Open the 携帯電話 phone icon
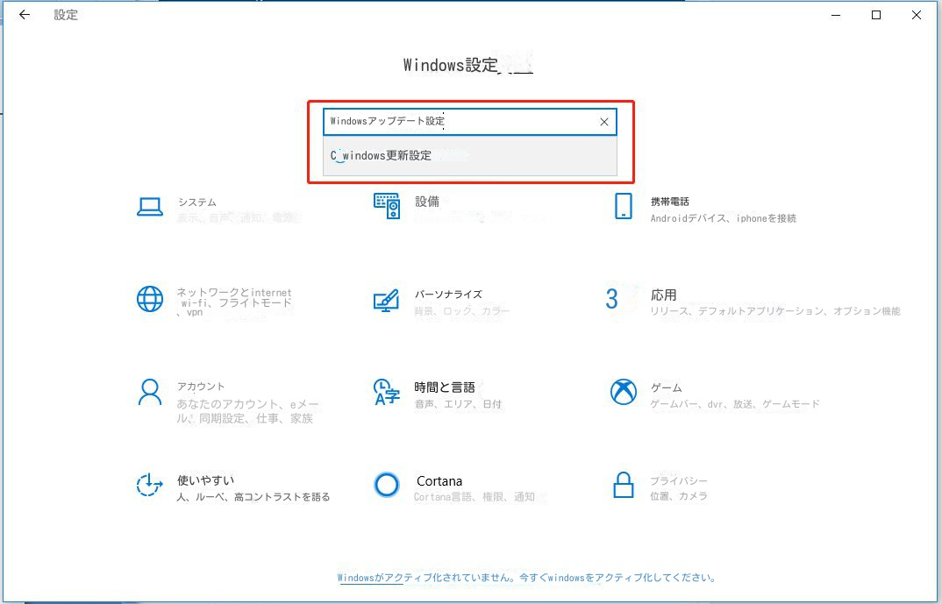The height and width of the screenshot is (604, 942). (623, 206)
